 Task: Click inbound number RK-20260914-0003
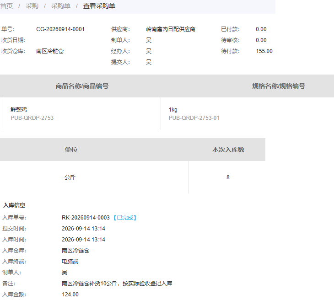(86, 218)
